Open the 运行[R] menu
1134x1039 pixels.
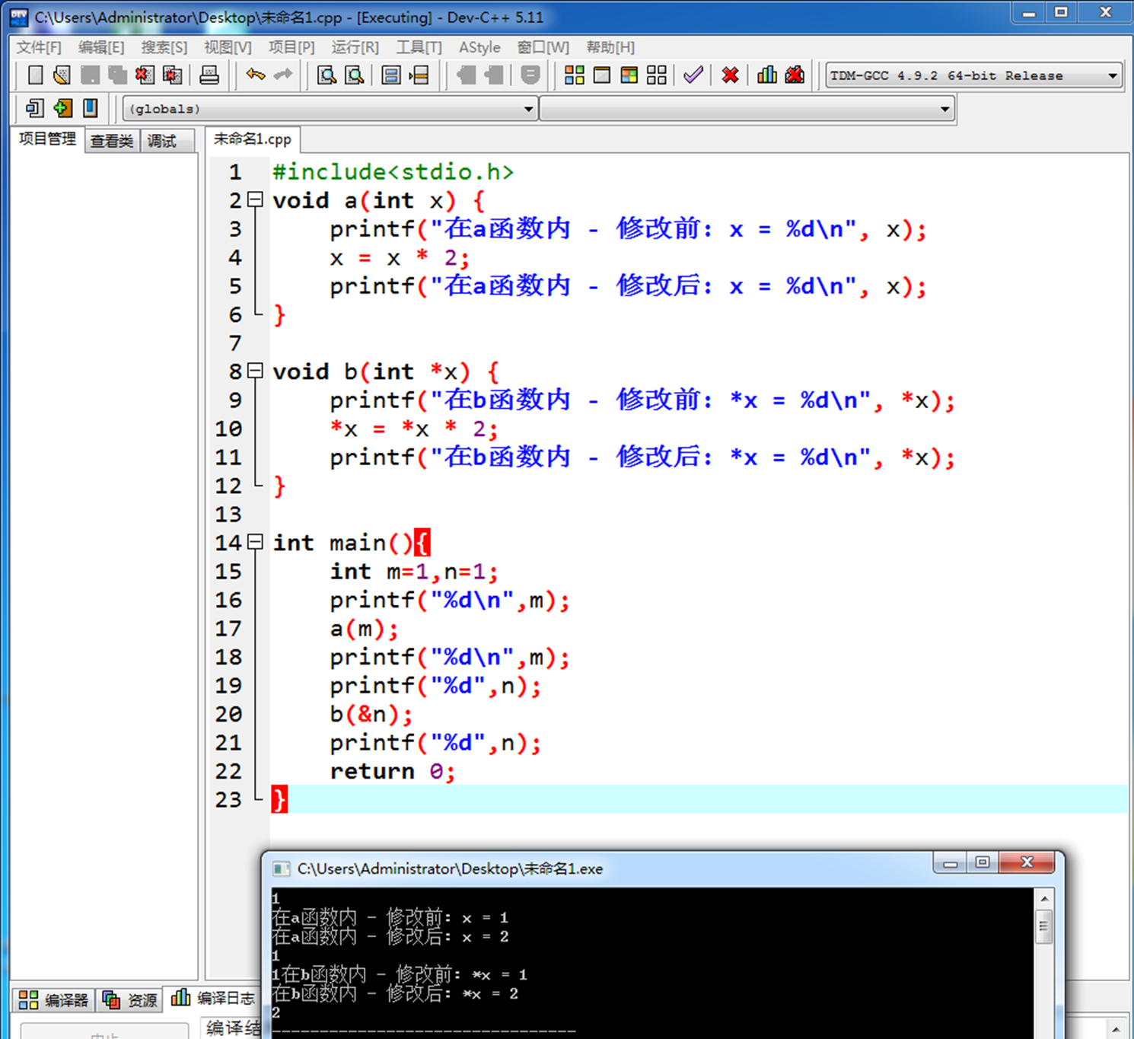click(x=355, y=47)
